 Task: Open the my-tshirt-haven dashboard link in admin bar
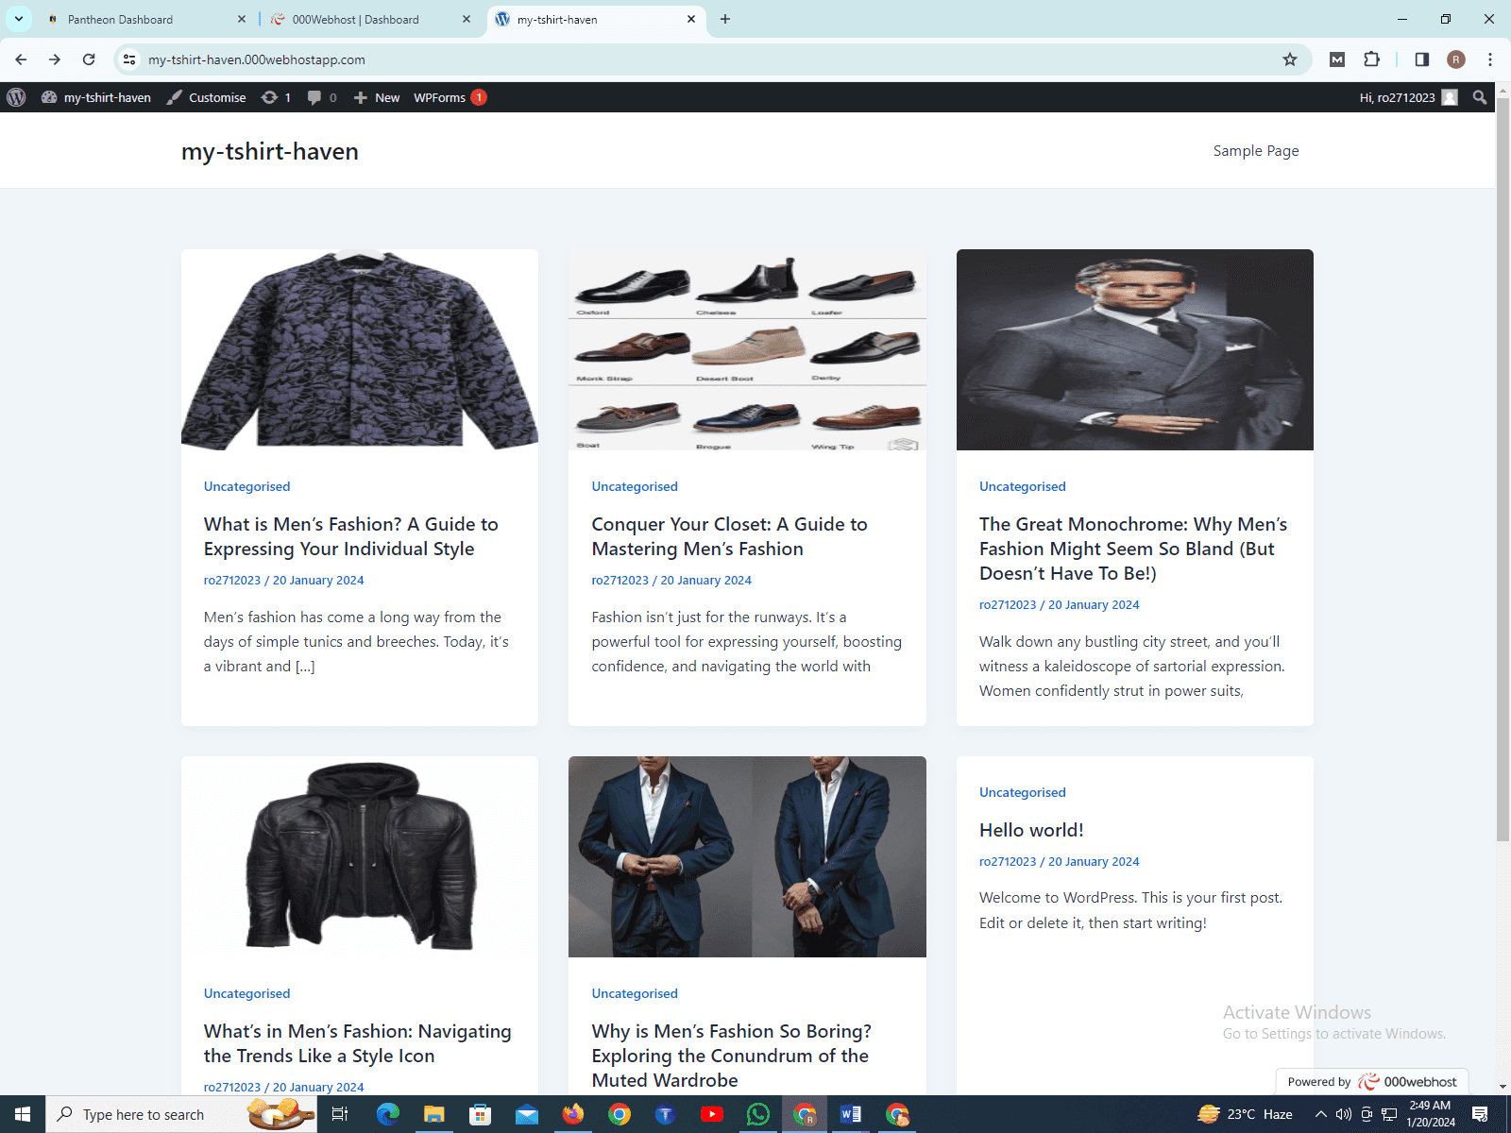[x=96, y=97]
